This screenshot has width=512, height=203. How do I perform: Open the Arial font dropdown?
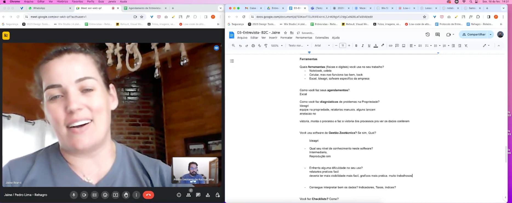tap(322, 46)
